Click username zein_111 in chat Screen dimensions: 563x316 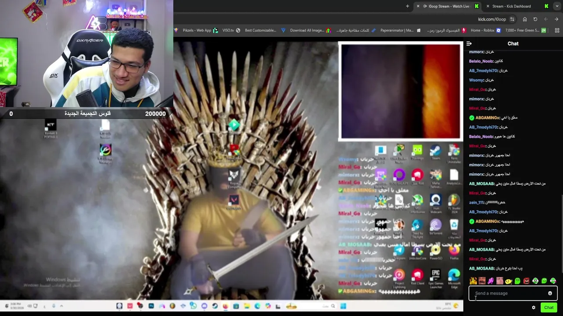pyautogui.click(x=476, y=202)
